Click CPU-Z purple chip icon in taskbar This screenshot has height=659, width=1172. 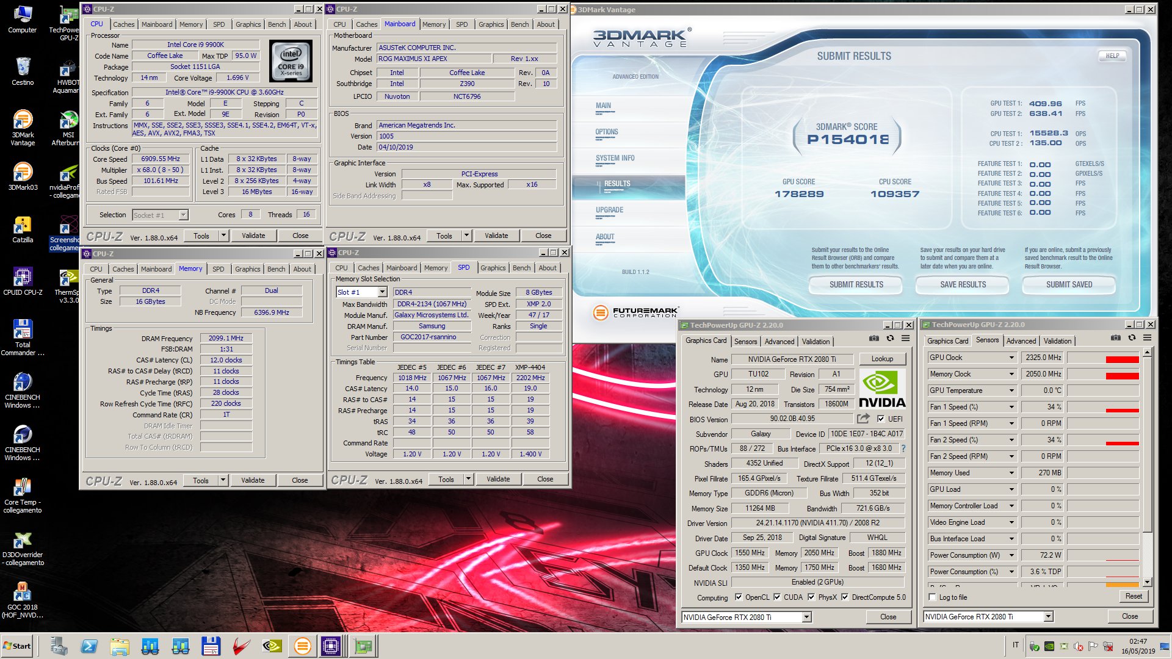click(x=331, y=646)
